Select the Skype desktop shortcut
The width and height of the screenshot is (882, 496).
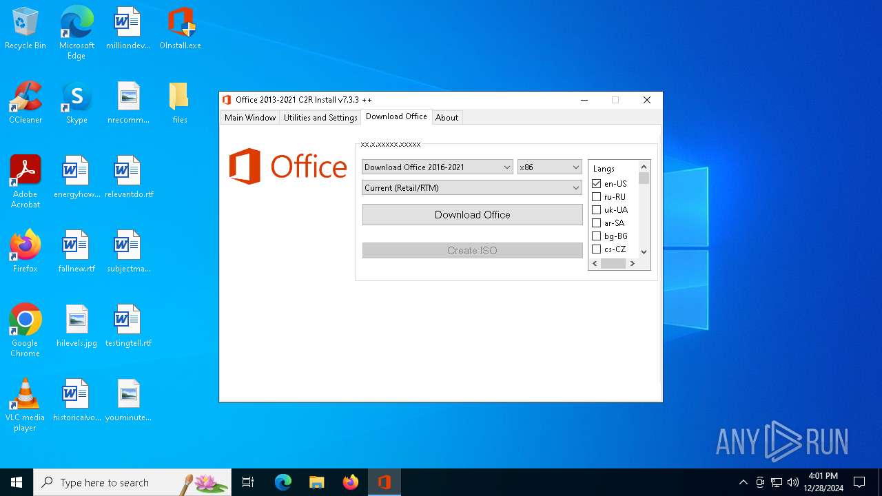point(76,103)
